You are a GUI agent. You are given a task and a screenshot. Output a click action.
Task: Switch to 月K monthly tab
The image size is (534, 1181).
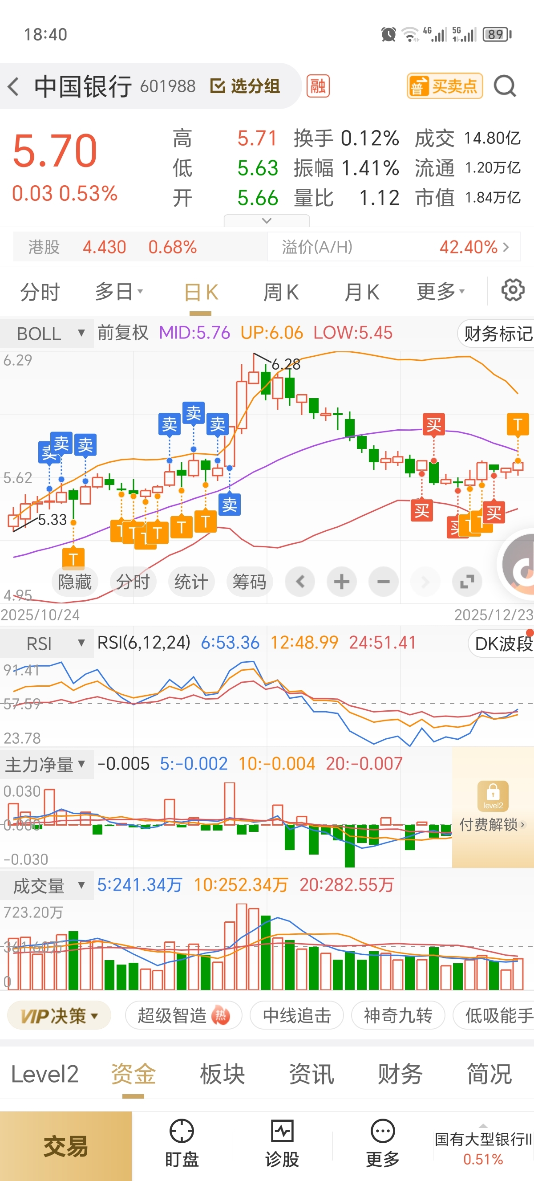(361, 292)
